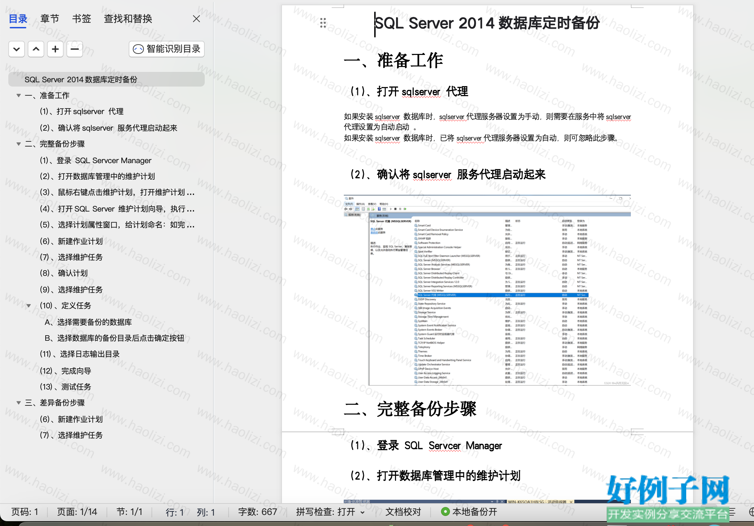Open the 章节 tab

coord(50,19)
